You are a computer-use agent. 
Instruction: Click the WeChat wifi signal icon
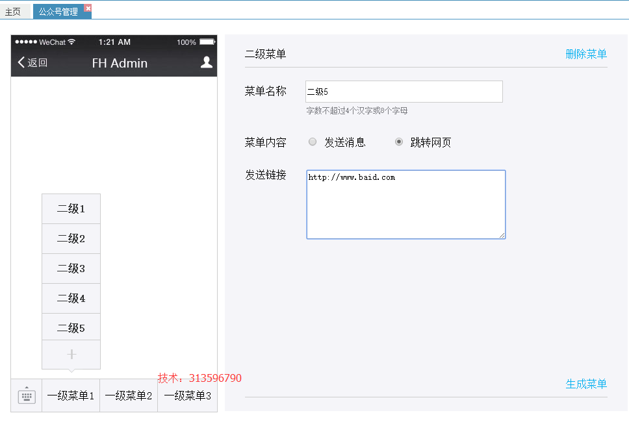tap(71, 42)
